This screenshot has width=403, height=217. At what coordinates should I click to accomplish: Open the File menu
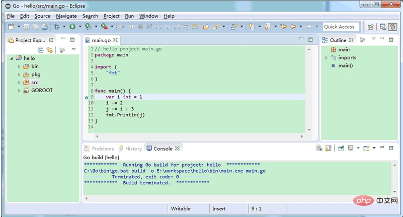[x=11, y=16]
